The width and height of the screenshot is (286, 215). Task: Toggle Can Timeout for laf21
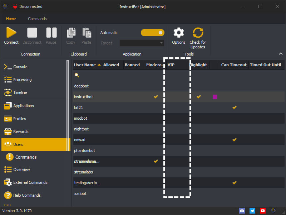[x=235, y=107]
